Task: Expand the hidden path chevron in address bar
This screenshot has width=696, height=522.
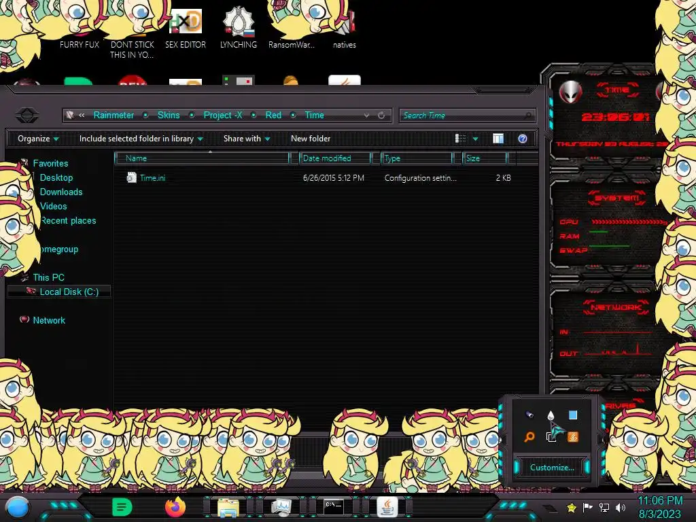Action: 82,116
